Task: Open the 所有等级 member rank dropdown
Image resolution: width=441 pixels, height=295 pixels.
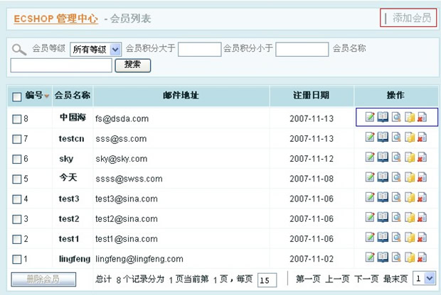Action: click(95, 50)
